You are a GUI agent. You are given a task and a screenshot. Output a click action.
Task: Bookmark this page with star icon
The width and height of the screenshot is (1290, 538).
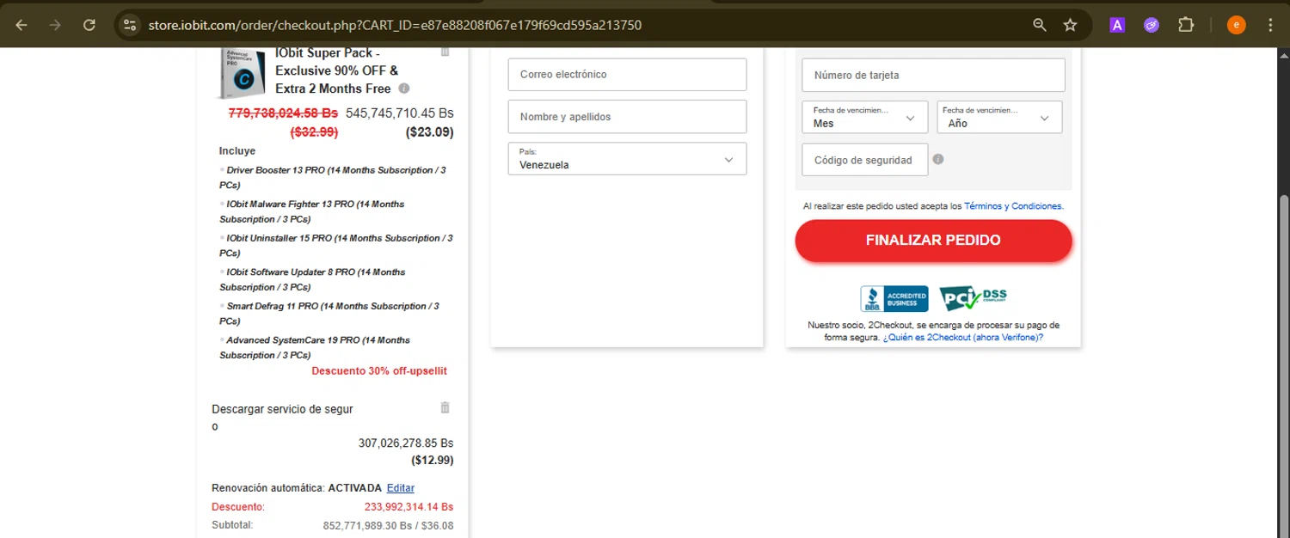point(1070,25)
